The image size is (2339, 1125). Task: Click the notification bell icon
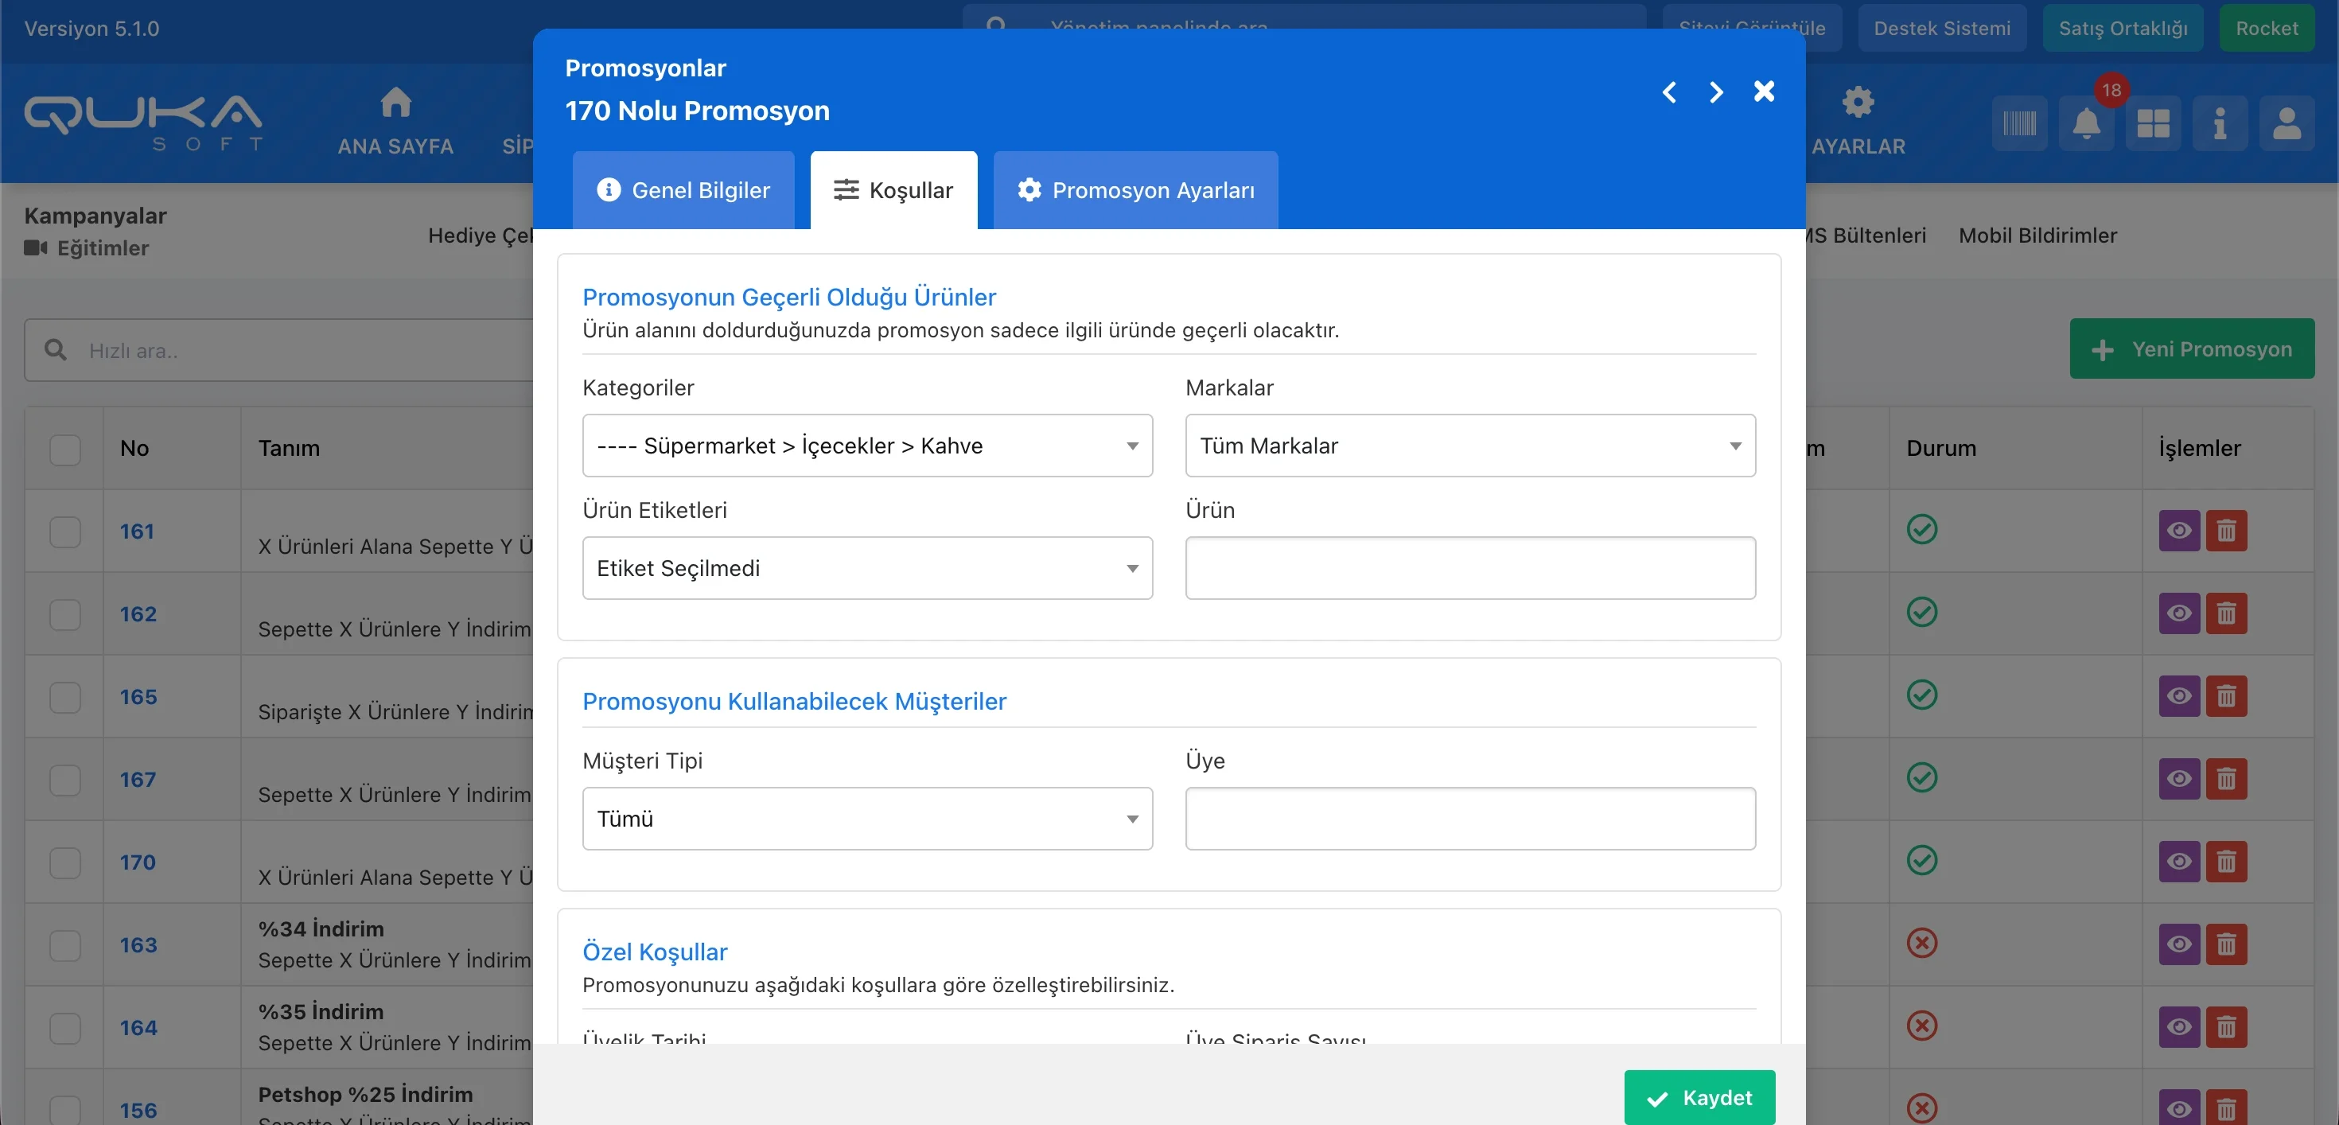pos(2086,123)
